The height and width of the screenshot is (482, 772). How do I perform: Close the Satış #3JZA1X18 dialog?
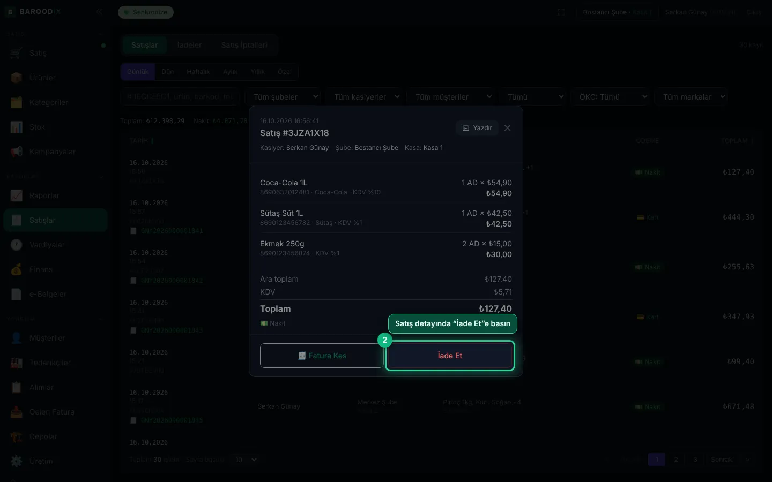[x=507, y=128]
